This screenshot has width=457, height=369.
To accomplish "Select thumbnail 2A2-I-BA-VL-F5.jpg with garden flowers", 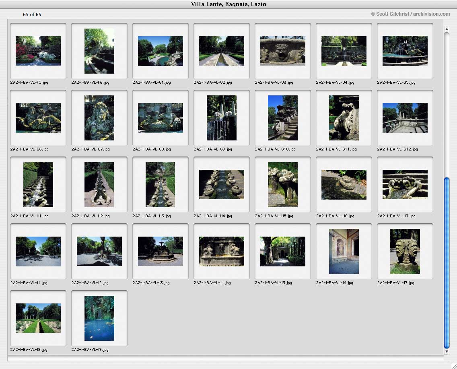I will click(x=38, y=51).
